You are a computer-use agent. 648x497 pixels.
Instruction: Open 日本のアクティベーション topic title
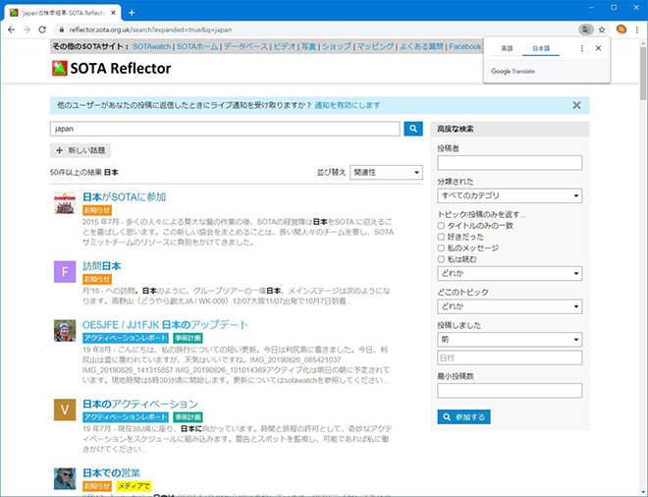click(140, 404)
